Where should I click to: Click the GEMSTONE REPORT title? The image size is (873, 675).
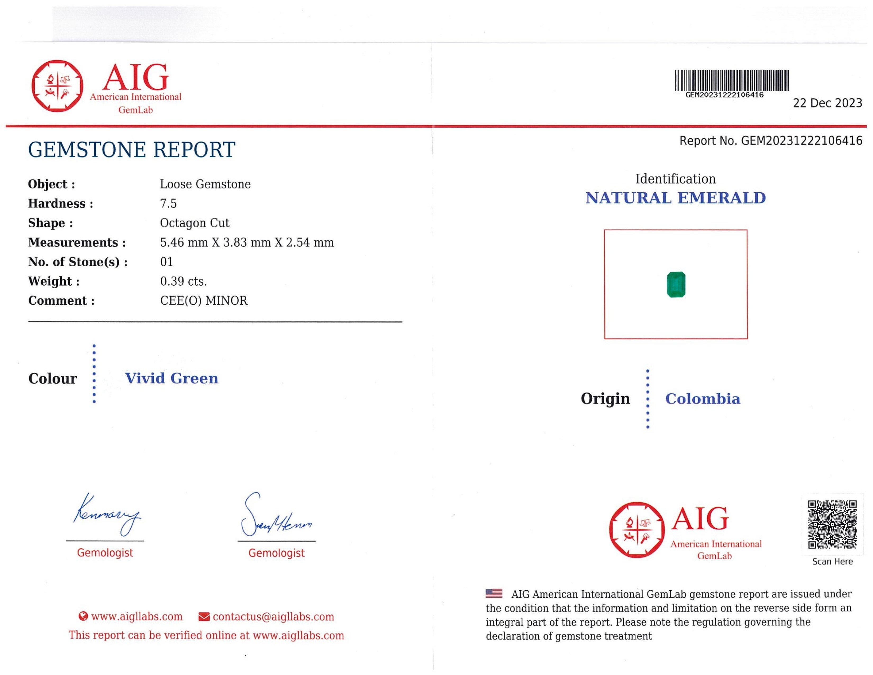131,150
